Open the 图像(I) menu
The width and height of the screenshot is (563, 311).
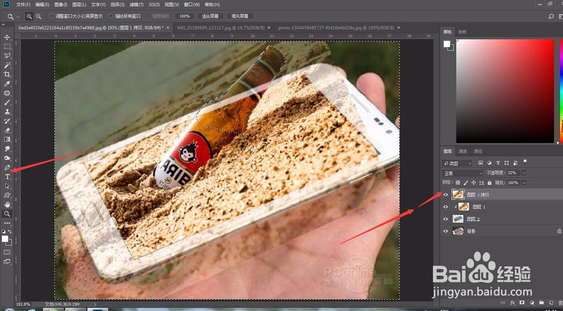[61, 4]
